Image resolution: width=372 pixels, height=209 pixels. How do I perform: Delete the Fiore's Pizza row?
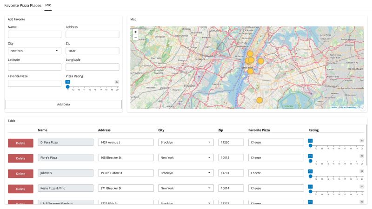20,158
